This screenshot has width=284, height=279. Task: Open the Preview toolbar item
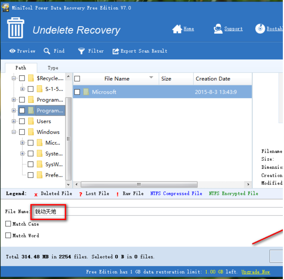pyautogui.click(x=22, y=51)
